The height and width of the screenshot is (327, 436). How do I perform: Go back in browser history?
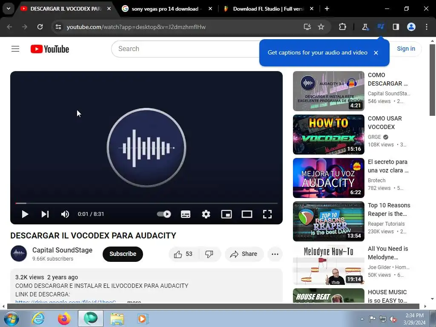(9, 27)
